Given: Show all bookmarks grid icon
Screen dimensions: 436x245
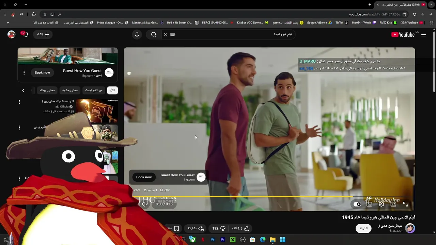Looking at the screenshot, I should [431, 23].
